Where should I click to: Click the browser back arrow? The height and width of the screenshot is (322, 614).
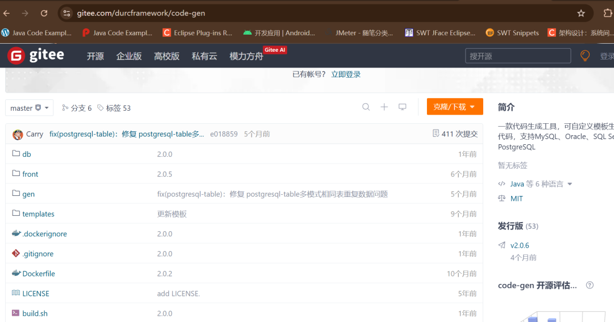tap(7, 13)
